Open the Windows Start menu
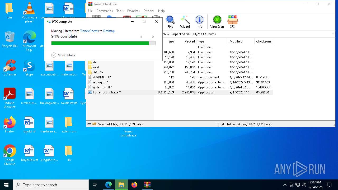This screenshot has width=338, height=190. pyautogui.click(x=6, y=185)
